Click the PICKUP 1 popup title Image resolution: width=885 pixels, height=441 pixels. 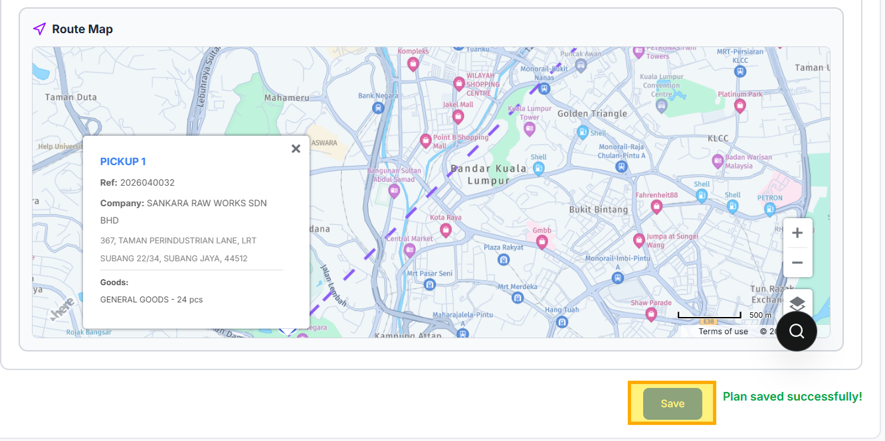tap(123, 161)
